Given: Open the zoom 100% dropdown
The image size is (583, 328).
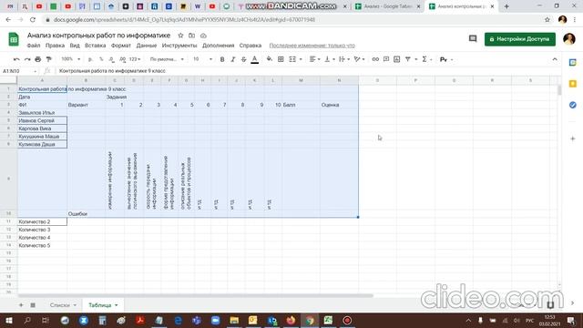Looking at the screenshot, I should [x=70, y=59].
